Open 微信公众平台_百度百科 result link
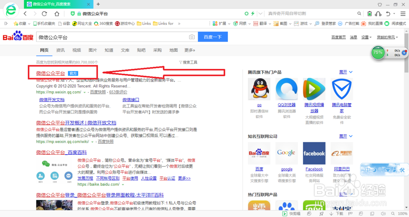The width and height of the screenshot is (409, 217). click(61, 152)
